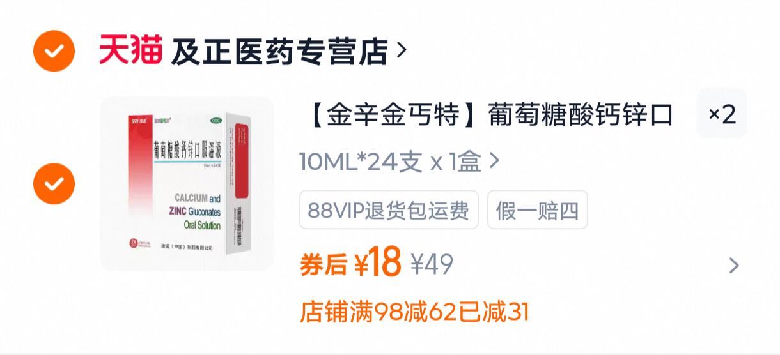Click the grey ¥49 original price
This screenshot has height=355, width=780.
point(432,264)
